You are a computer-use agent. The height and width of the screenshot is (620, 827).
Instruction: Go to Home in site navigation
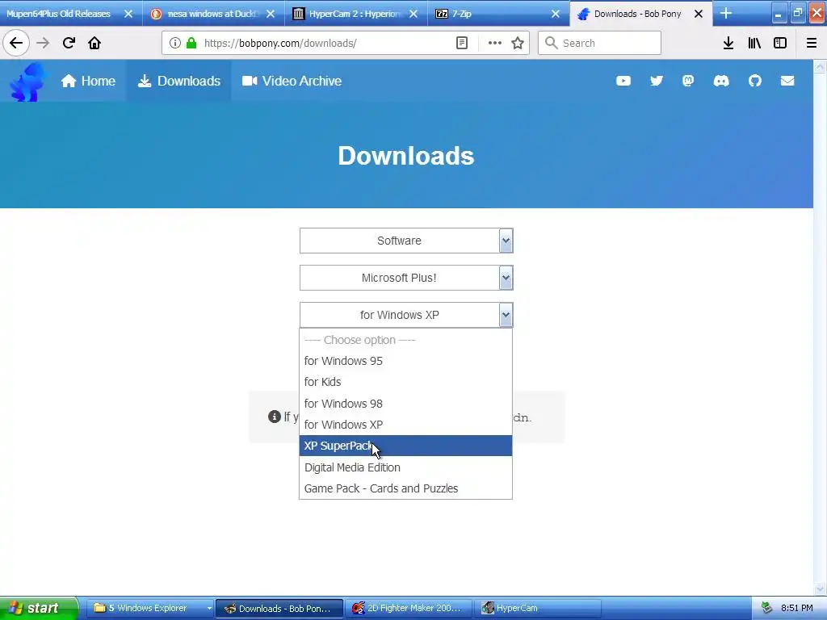point(88,81)
